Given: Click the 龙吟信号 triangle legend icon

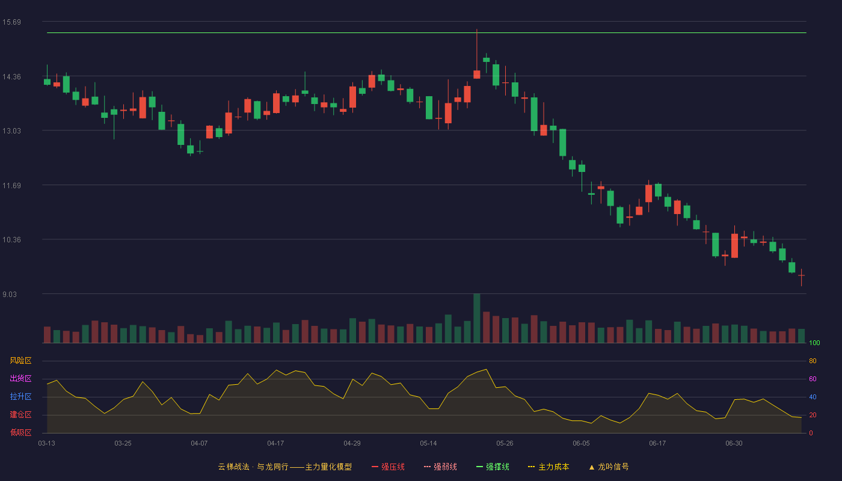Looking at the screenshot, I should [x=591, y=467].
